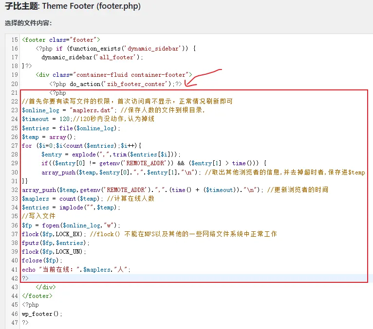This screenshot has height=329, width=373.
Task: Click the explode trim statement on line 28
Action: point(111,154)
